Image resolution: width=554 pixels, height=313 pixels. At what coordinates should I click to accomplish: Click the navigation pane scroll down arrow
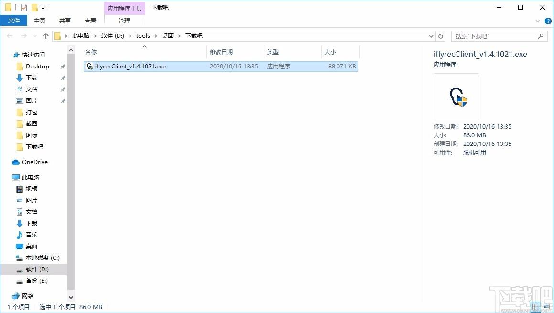(71, 298)
